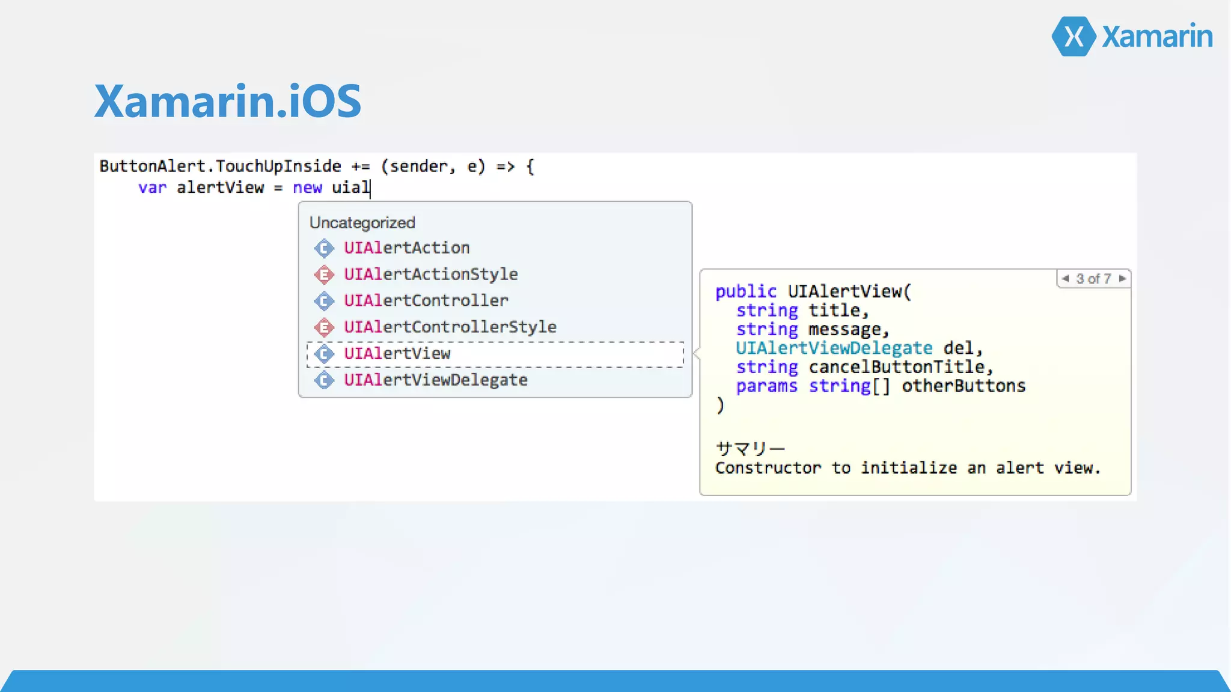Click 'public UIAlertView(' signature line

pyautogui.click(x=813, y=291)
